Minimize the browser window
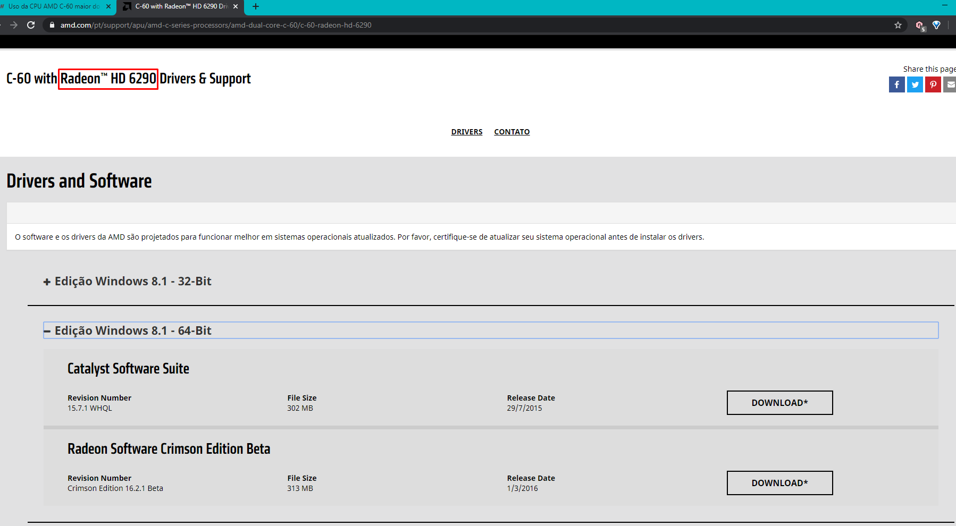 pos(945,5)
